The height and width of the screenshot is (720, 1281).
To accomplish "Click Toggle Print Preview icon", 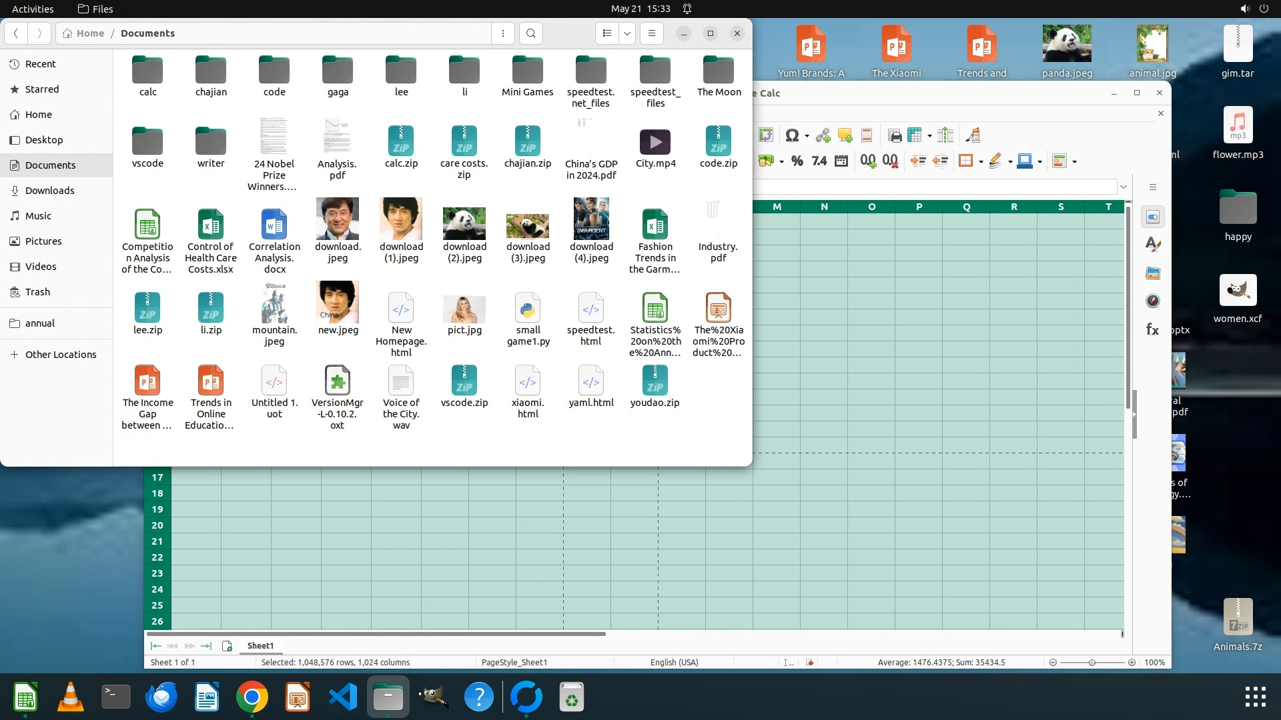I will click(895, 136).
